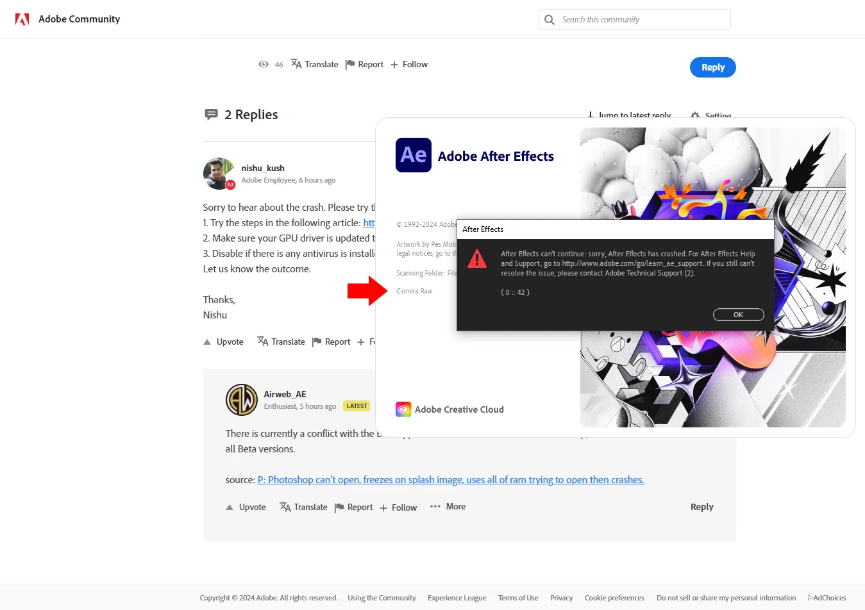Click OK in the After Effects crash dialog
Screen dimensions: 865x610
738,315
